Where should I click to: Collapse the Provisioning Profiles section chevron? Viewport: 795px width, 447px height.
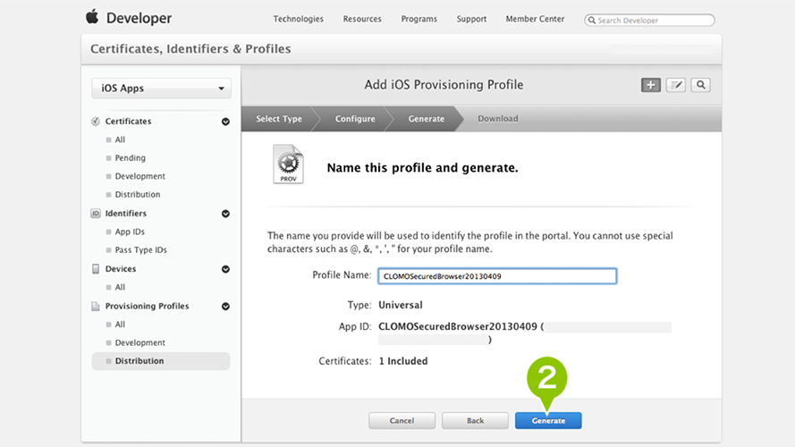[x=225, y=307]
